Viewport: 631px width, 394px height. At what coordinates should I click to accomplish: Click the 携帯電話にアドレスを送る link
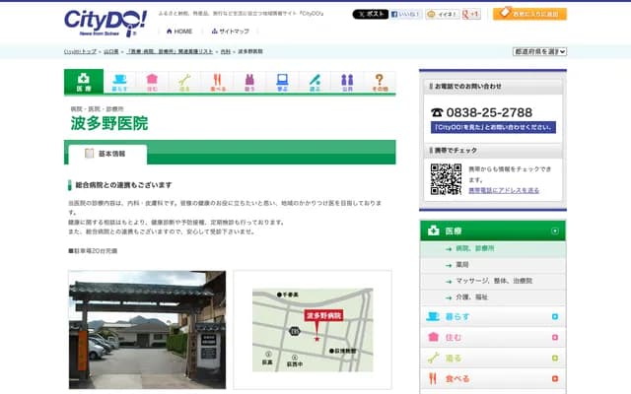pos(504,190)
